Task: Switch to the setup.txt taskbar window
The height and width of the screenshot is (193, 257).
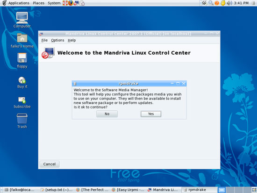Action: pyautogui.click(x=57, y=190)
